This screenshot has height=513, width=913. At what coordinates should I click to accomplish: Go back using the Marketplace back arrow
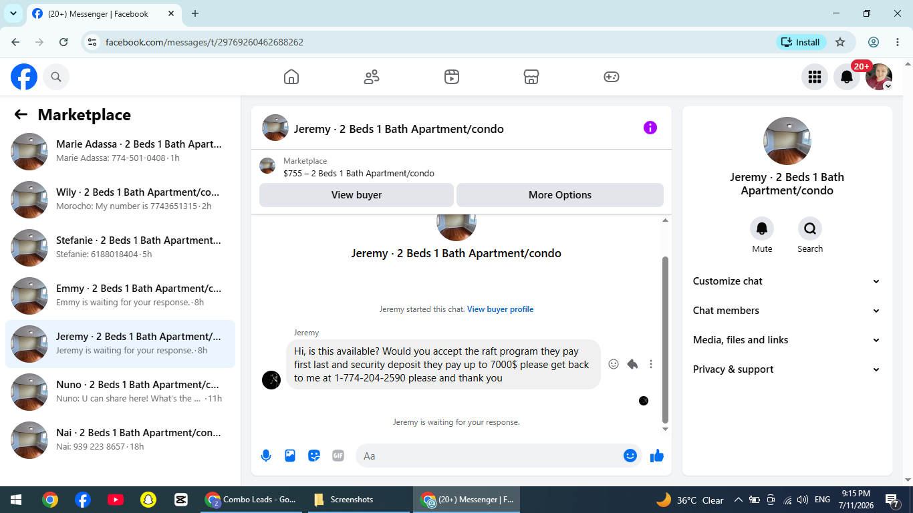coord(21,114)
